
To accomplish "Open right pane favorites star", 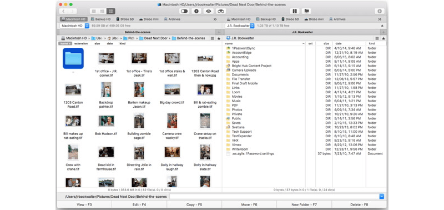I will point(384,38).
